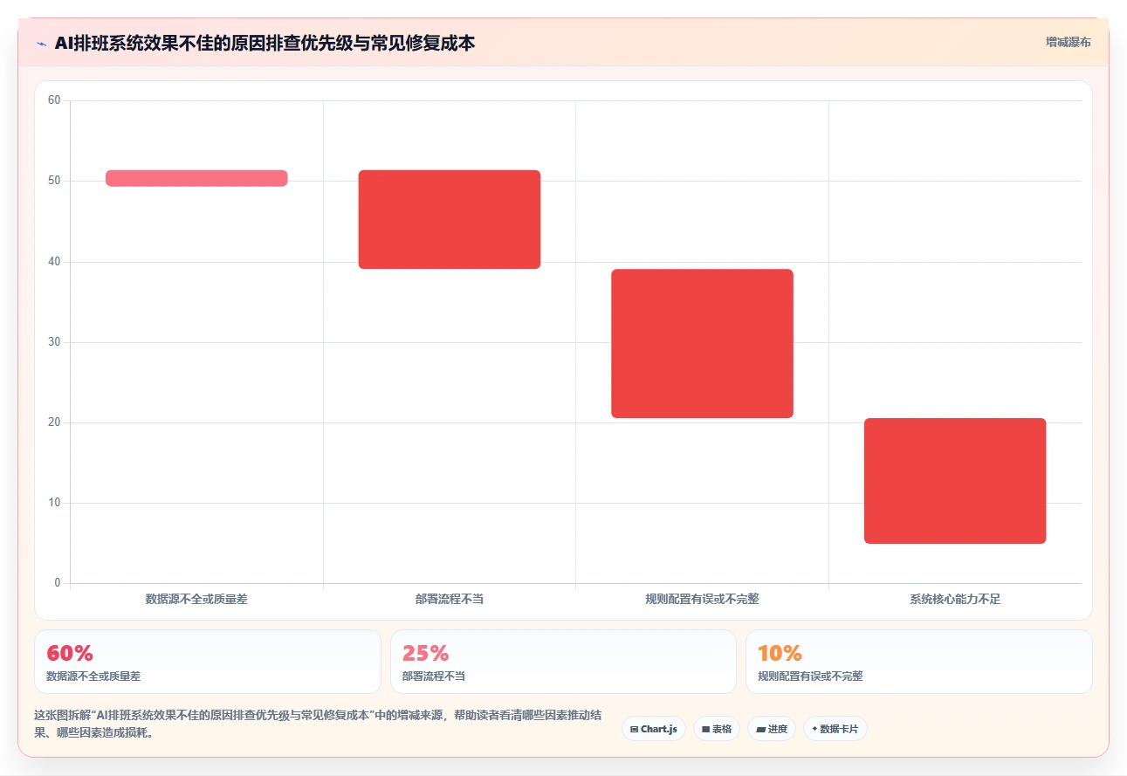Click the 增减瀑布 label in header
The width and height of the screenshot is (1127, 776).
pos(1069,42)
